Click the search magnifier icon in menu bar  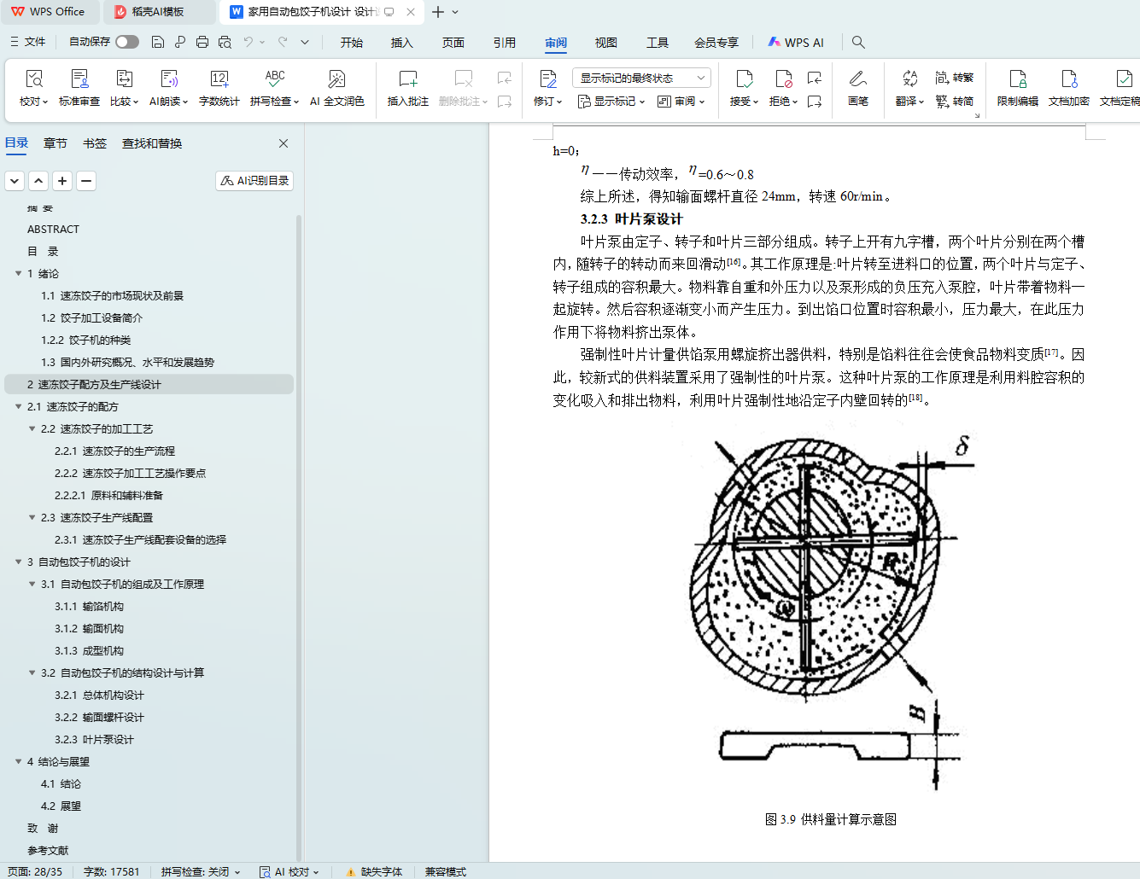[858, 42]
